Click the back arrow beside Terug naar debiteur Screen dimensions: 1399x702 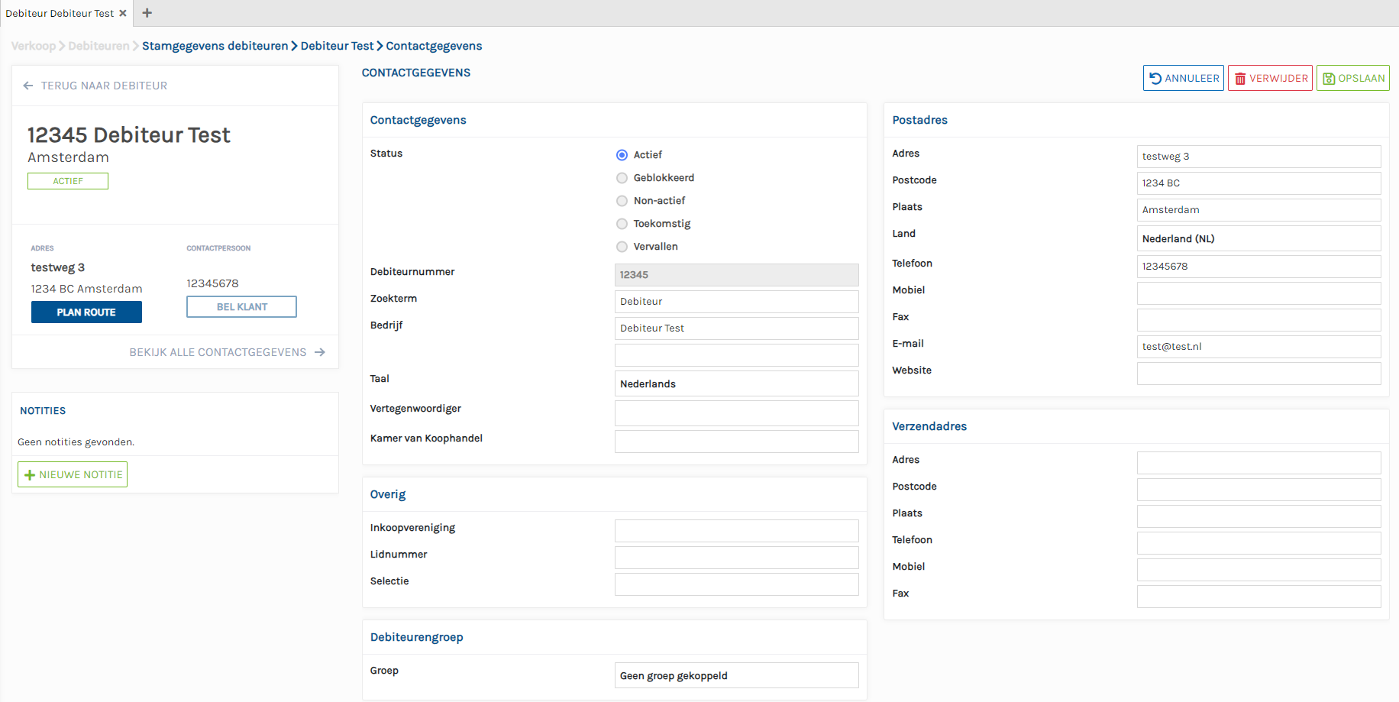pos(28,86)
